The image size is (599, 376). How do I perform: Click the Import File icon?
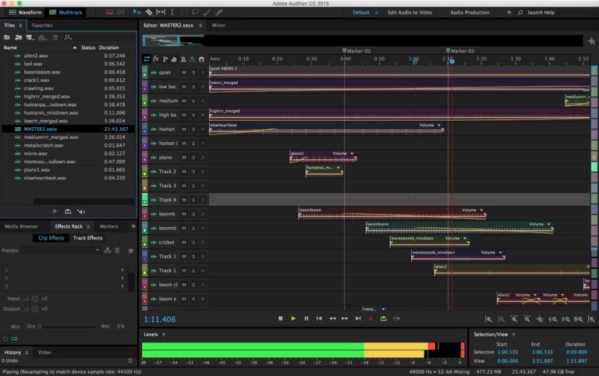pyautogui.click(x=19, y=37)
